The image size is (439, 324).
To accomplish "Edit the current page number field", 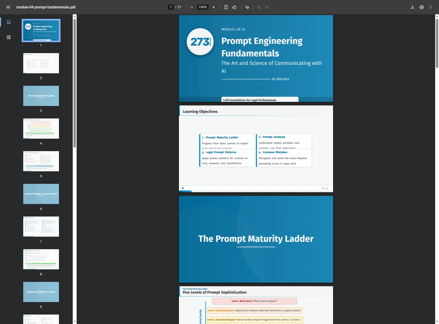I will [171, 7].
